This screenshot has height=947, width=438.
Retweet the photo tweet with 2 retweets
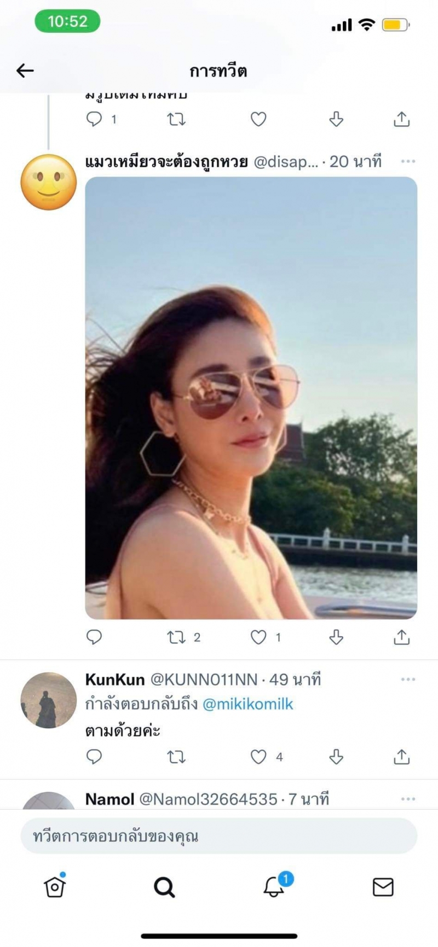pos(176,637)
